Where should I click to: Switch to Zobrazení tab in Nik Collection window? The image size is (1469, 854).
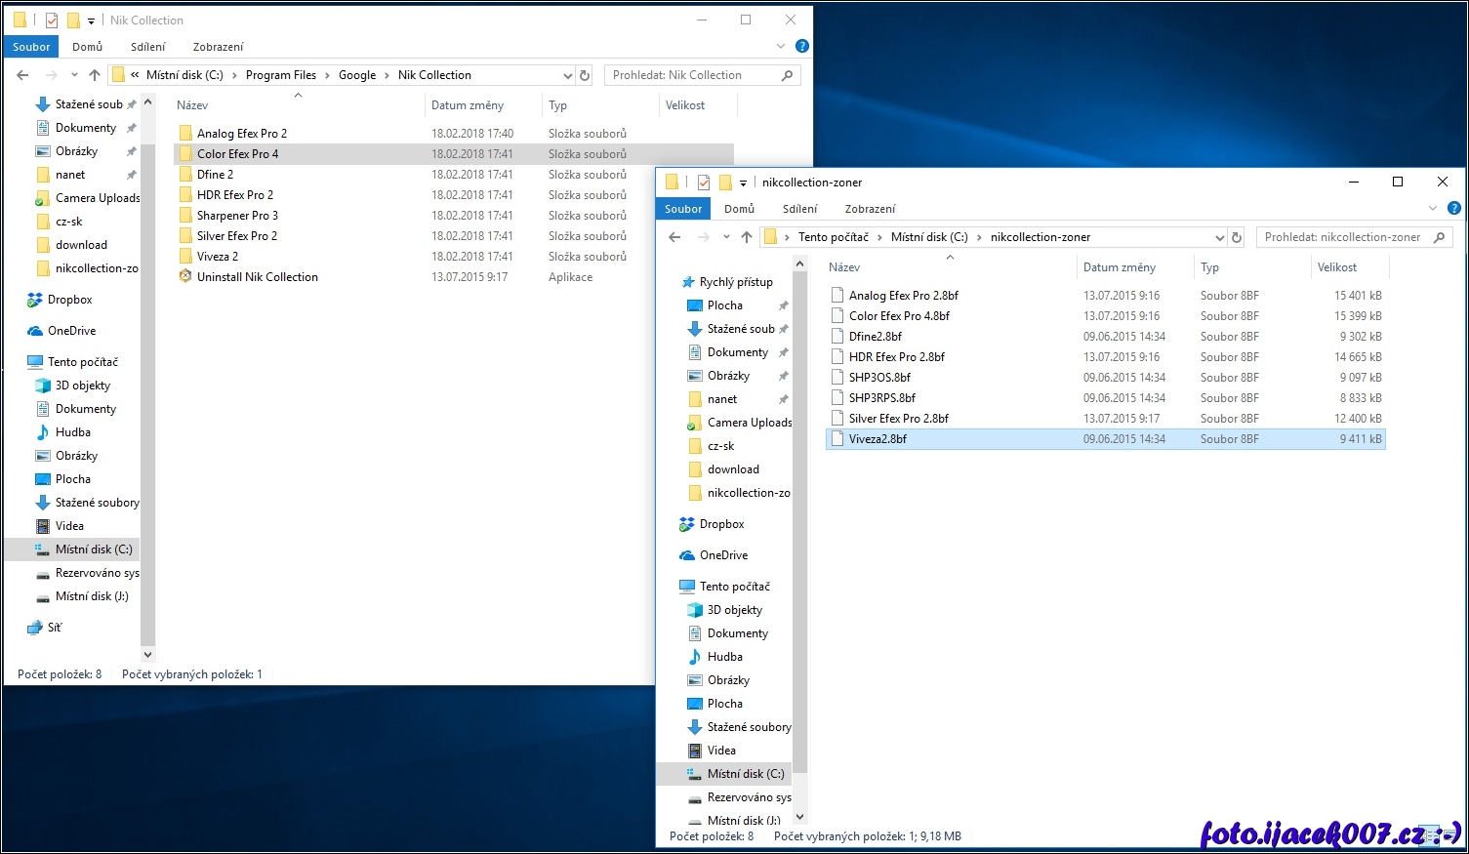218,47
